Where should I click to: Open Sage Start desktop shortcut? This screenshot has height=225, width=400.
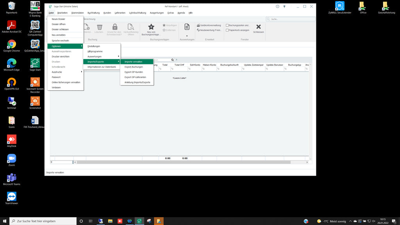pyautogui.click(x=35, y=64)
